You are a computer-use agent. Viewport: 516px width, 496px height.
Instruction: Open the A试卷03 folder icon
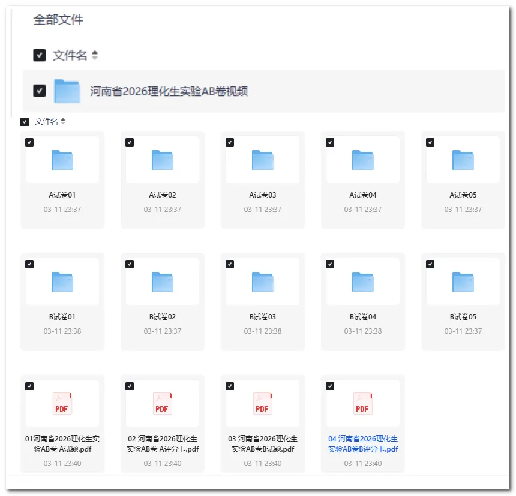coord(262,159)
